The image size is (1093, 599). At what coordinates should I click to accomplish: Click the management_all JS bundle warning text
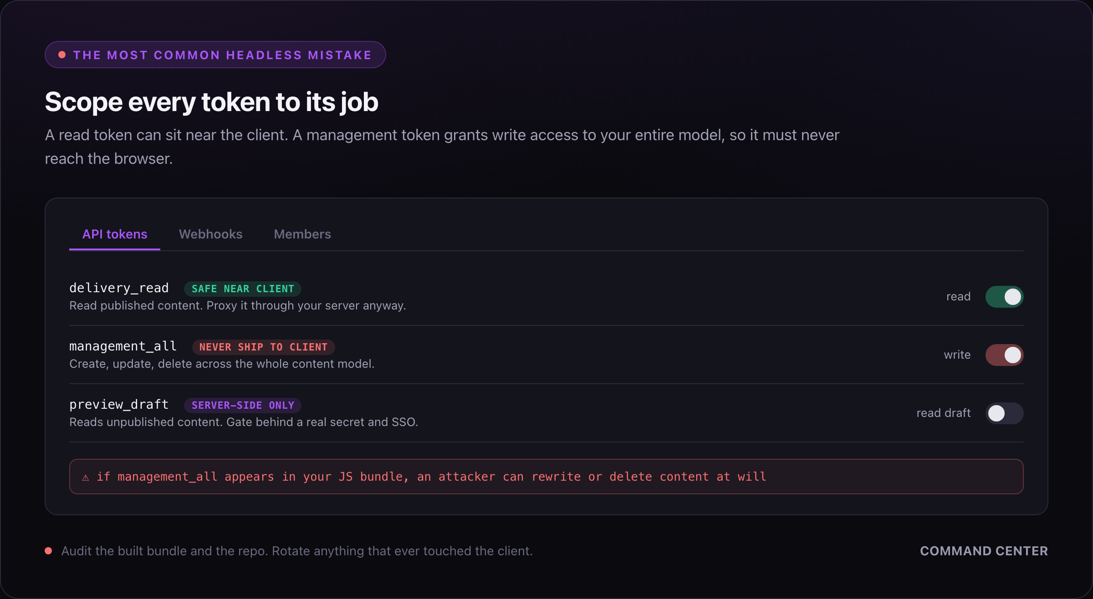tap(431, 477)
